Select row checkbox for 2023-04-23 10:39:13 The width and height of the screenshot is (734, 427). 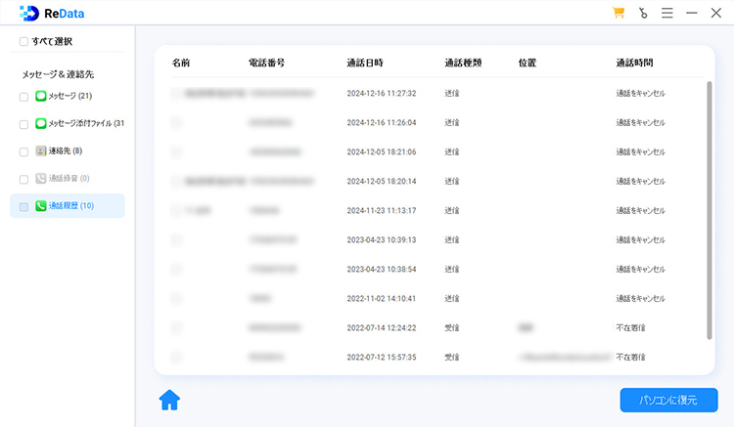click(x=176, y=240)
